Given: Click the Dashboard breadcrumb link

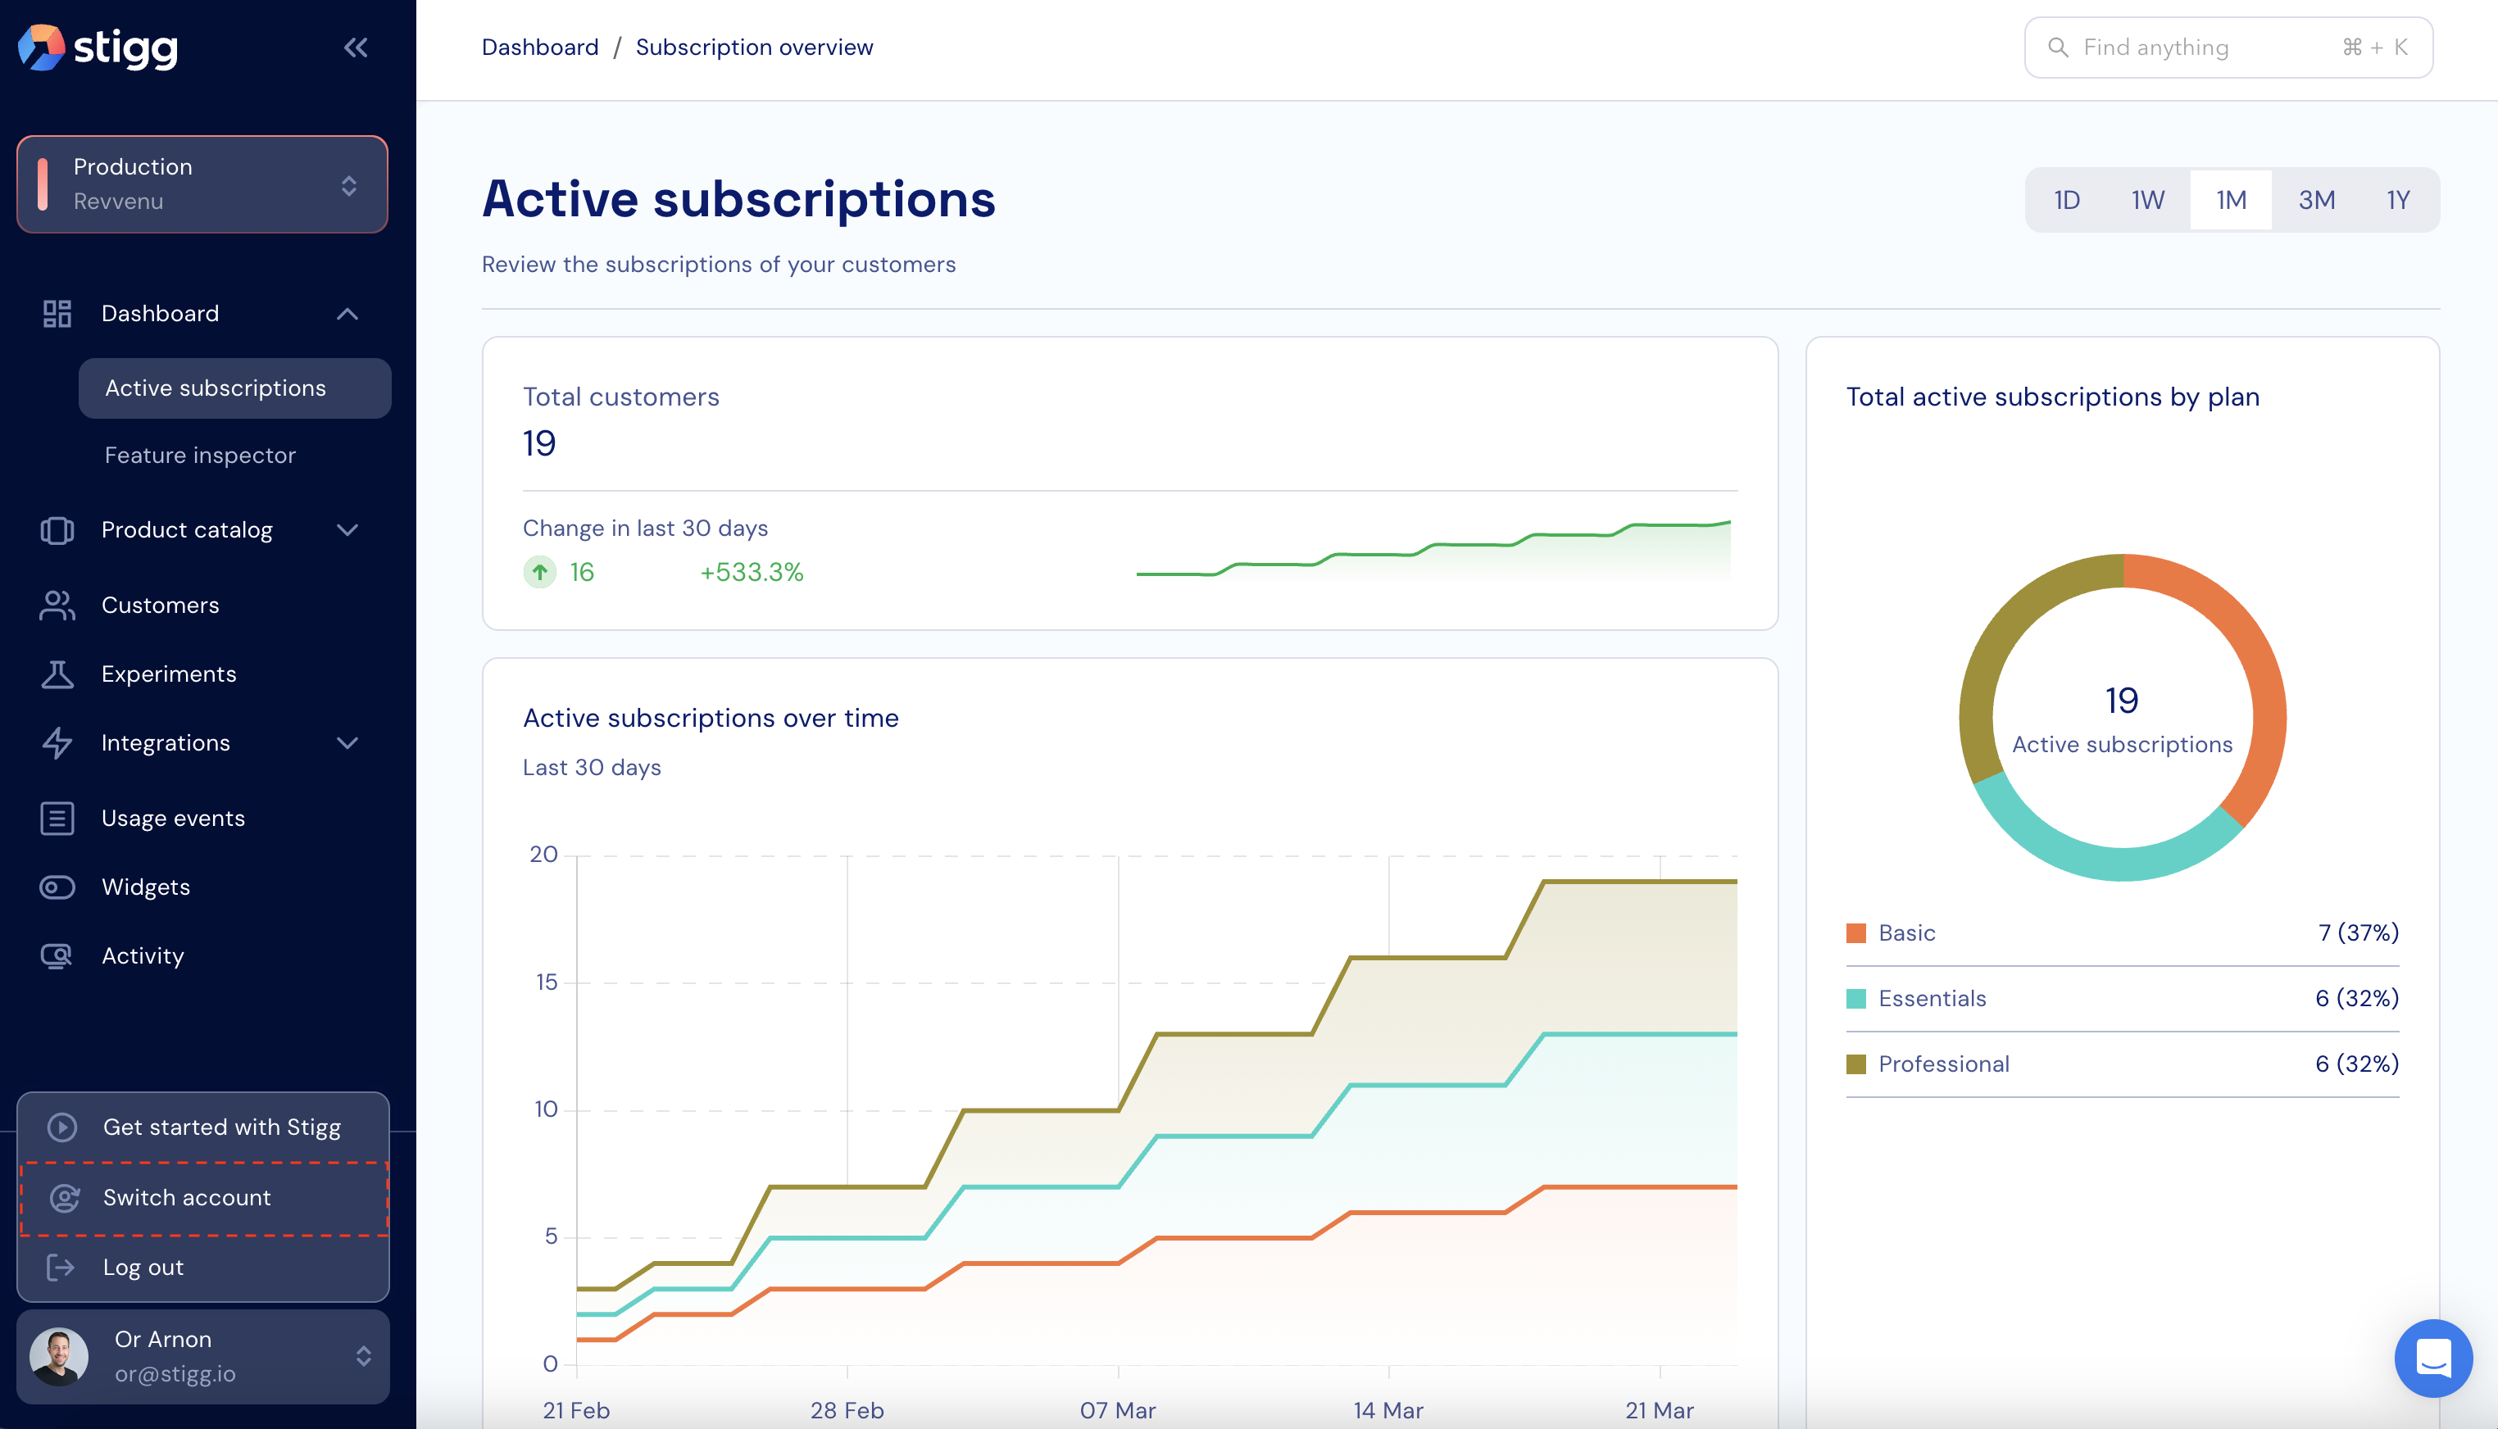Looking at the screenshot, I should point(540,47).
